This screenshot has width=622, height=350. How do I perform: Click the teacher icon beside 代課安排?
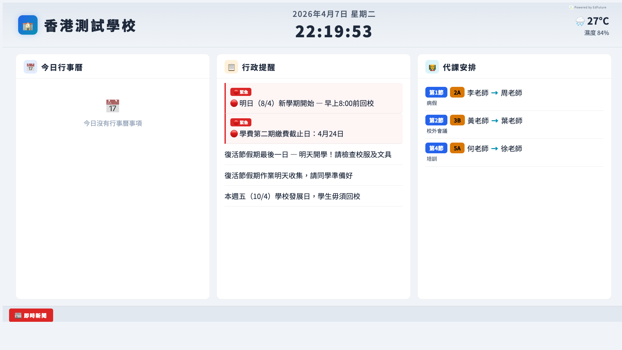(432, 67)
